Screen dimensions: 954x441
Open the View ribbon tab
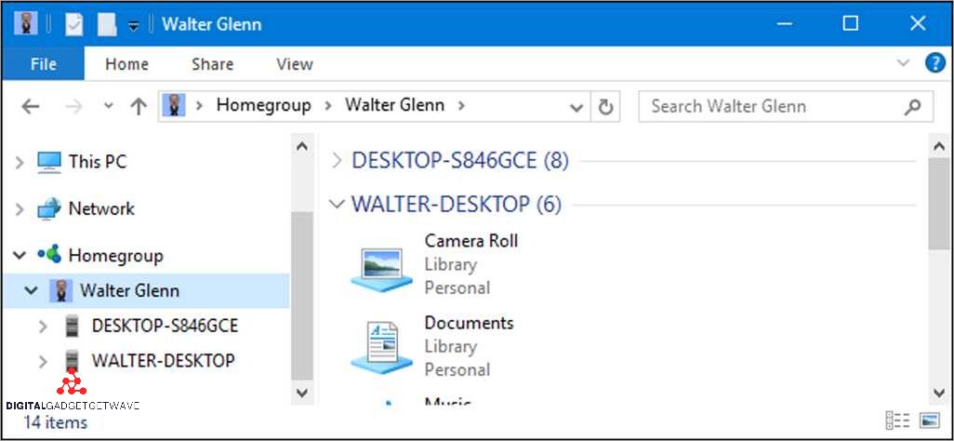pos(295,64)
